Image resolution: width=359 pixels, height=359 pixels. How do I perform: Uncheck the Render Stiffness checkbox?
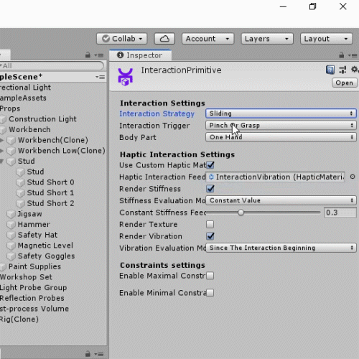tap(210, 189)
